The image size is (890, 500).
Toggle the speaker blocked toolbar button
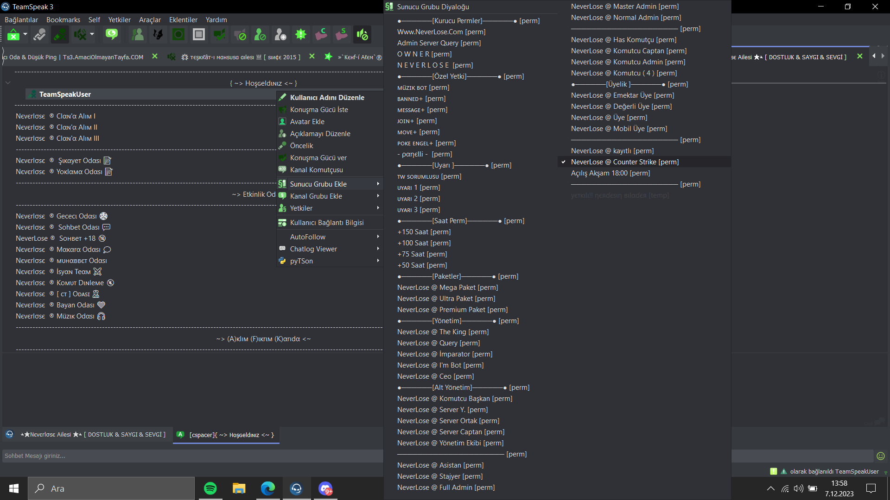pos(362,35)
